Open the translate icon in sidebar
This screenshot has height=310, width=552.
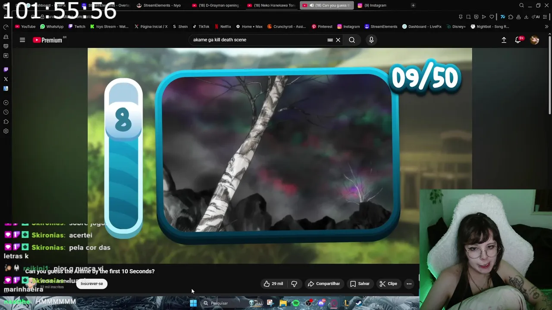6,89
